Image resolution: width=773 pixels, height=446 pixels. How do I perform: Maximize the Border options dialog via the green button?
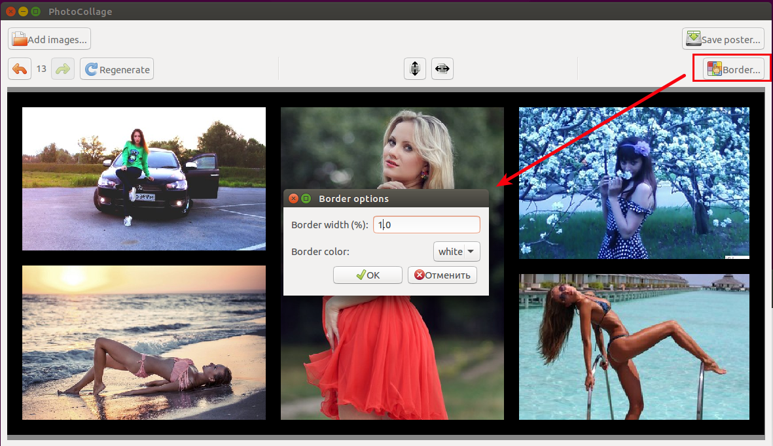[306, 199]
